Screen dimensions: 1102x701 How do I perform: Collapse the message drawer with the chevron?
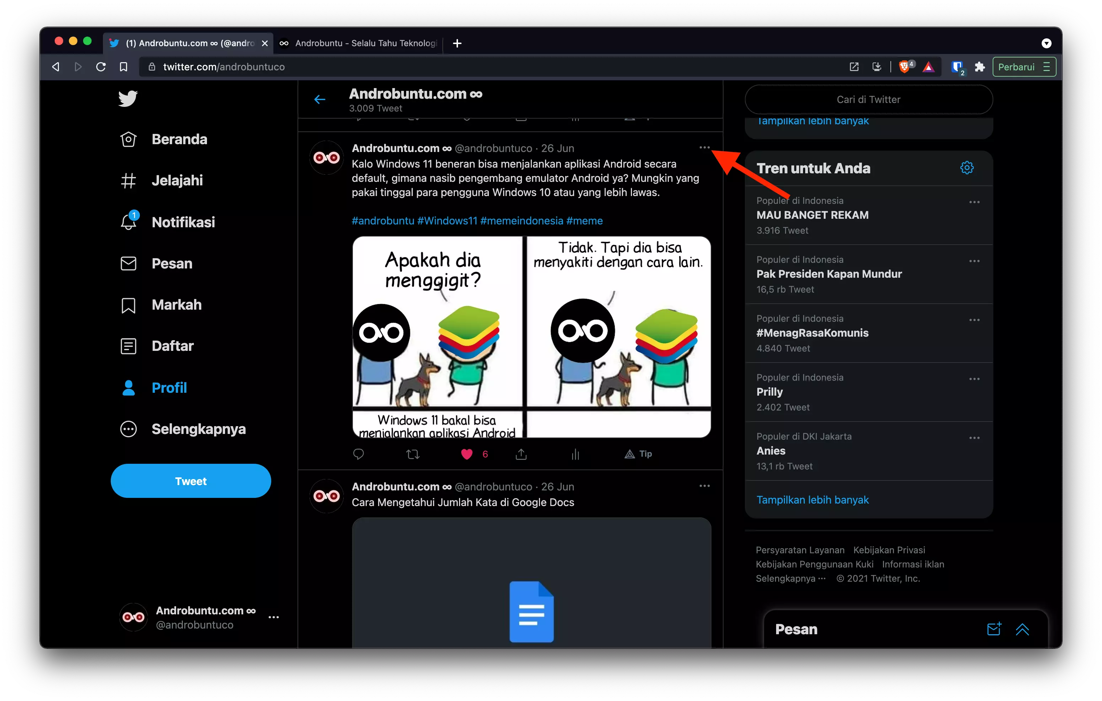click(1023, 629)
